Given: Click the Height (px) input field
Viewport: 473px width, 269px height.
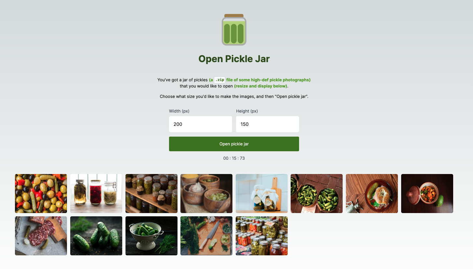Looking at the screenshot, I should coord(268,124).
